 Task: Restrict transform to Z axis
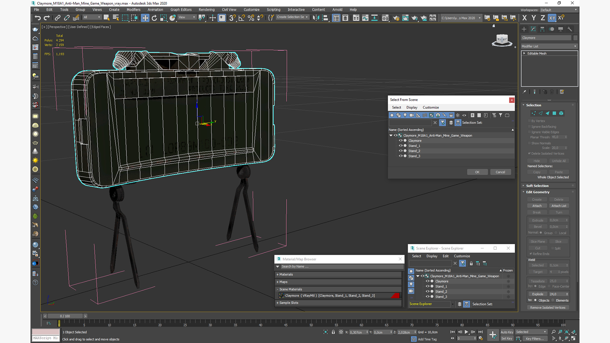pyautogui.click(x=543, y=18)
